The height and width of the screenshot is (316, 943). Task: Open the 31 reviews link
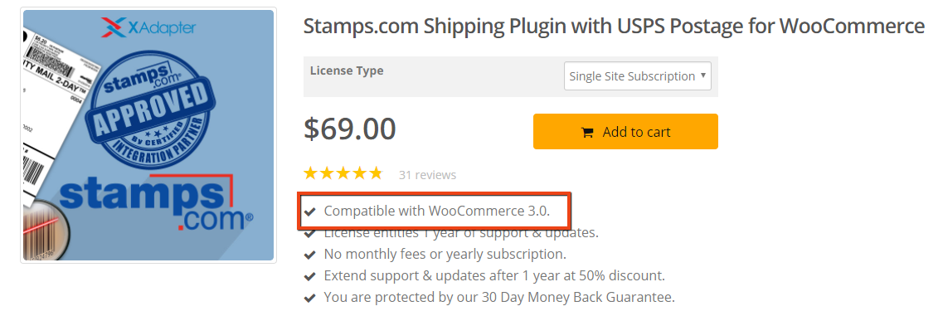click(428, 175)
